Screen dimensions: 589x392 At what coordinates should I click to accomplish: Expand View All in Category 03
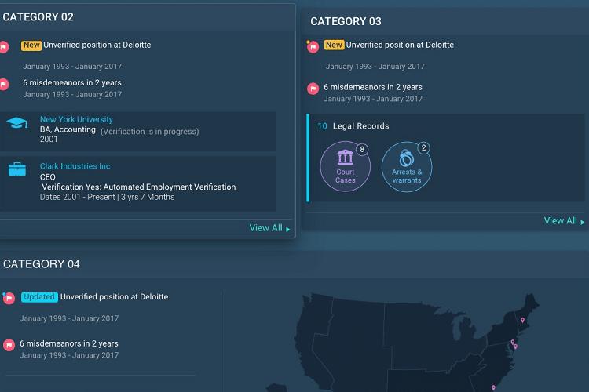564,221
